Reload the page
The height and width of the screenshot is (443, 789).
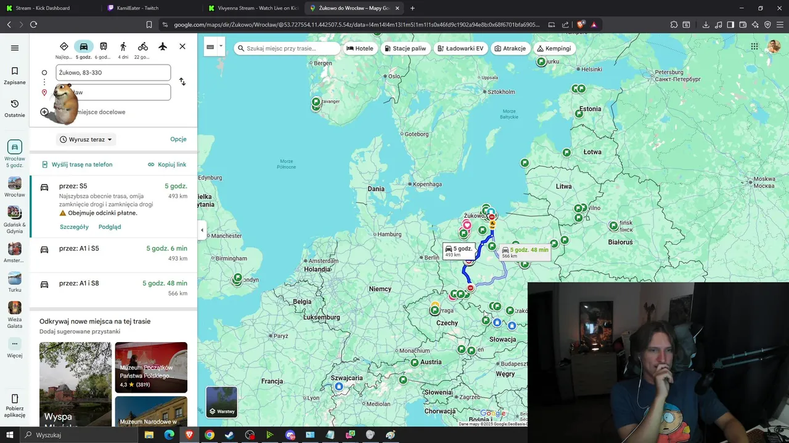(x=33, y=25)
